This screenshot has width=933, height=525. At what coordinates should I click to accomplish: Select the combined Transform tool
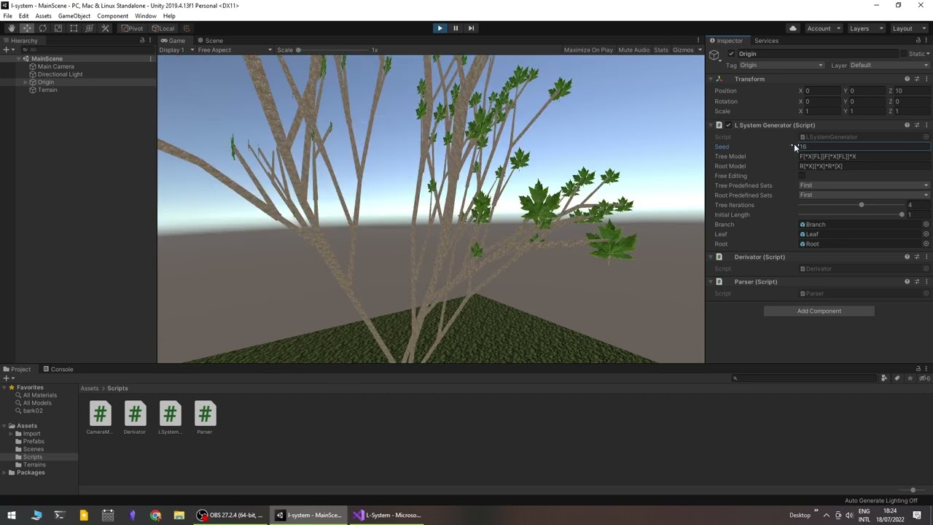pos(90,28)
